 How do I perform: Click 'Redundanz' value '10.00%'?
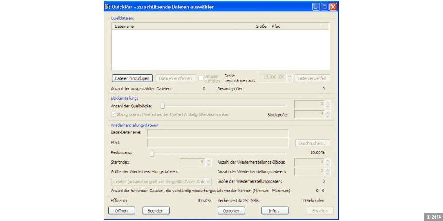coord(317,152)
